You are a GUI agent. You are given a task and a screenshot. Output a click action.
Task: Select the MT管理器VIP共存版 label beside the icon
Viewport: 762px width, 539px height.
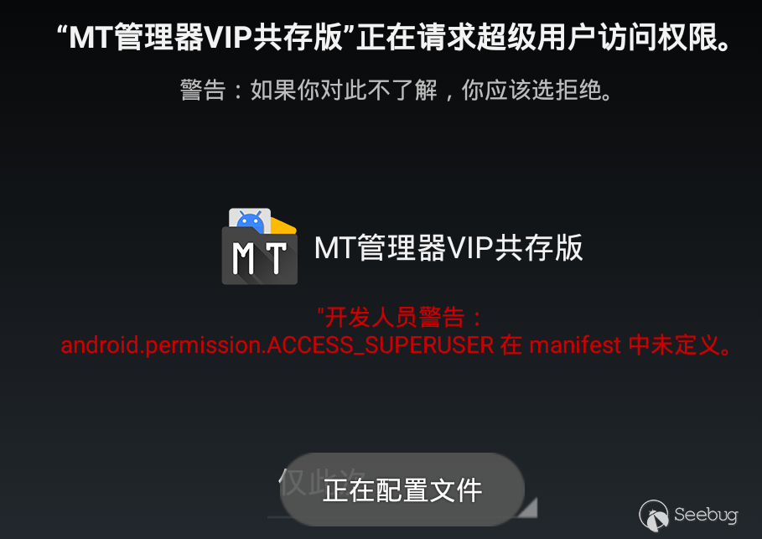point(448,247)
